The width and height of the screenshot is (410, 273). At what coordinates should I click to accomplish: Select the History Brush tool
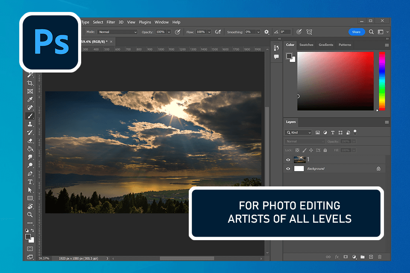coord(30,133)
